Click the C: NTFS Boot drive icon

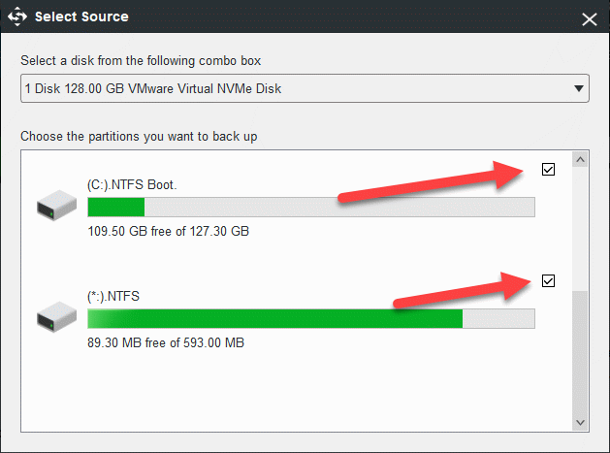56,205
